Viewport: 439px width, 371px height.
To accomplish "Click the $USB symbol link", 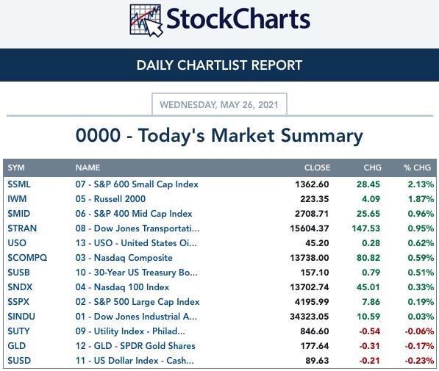I will (19, 273).
